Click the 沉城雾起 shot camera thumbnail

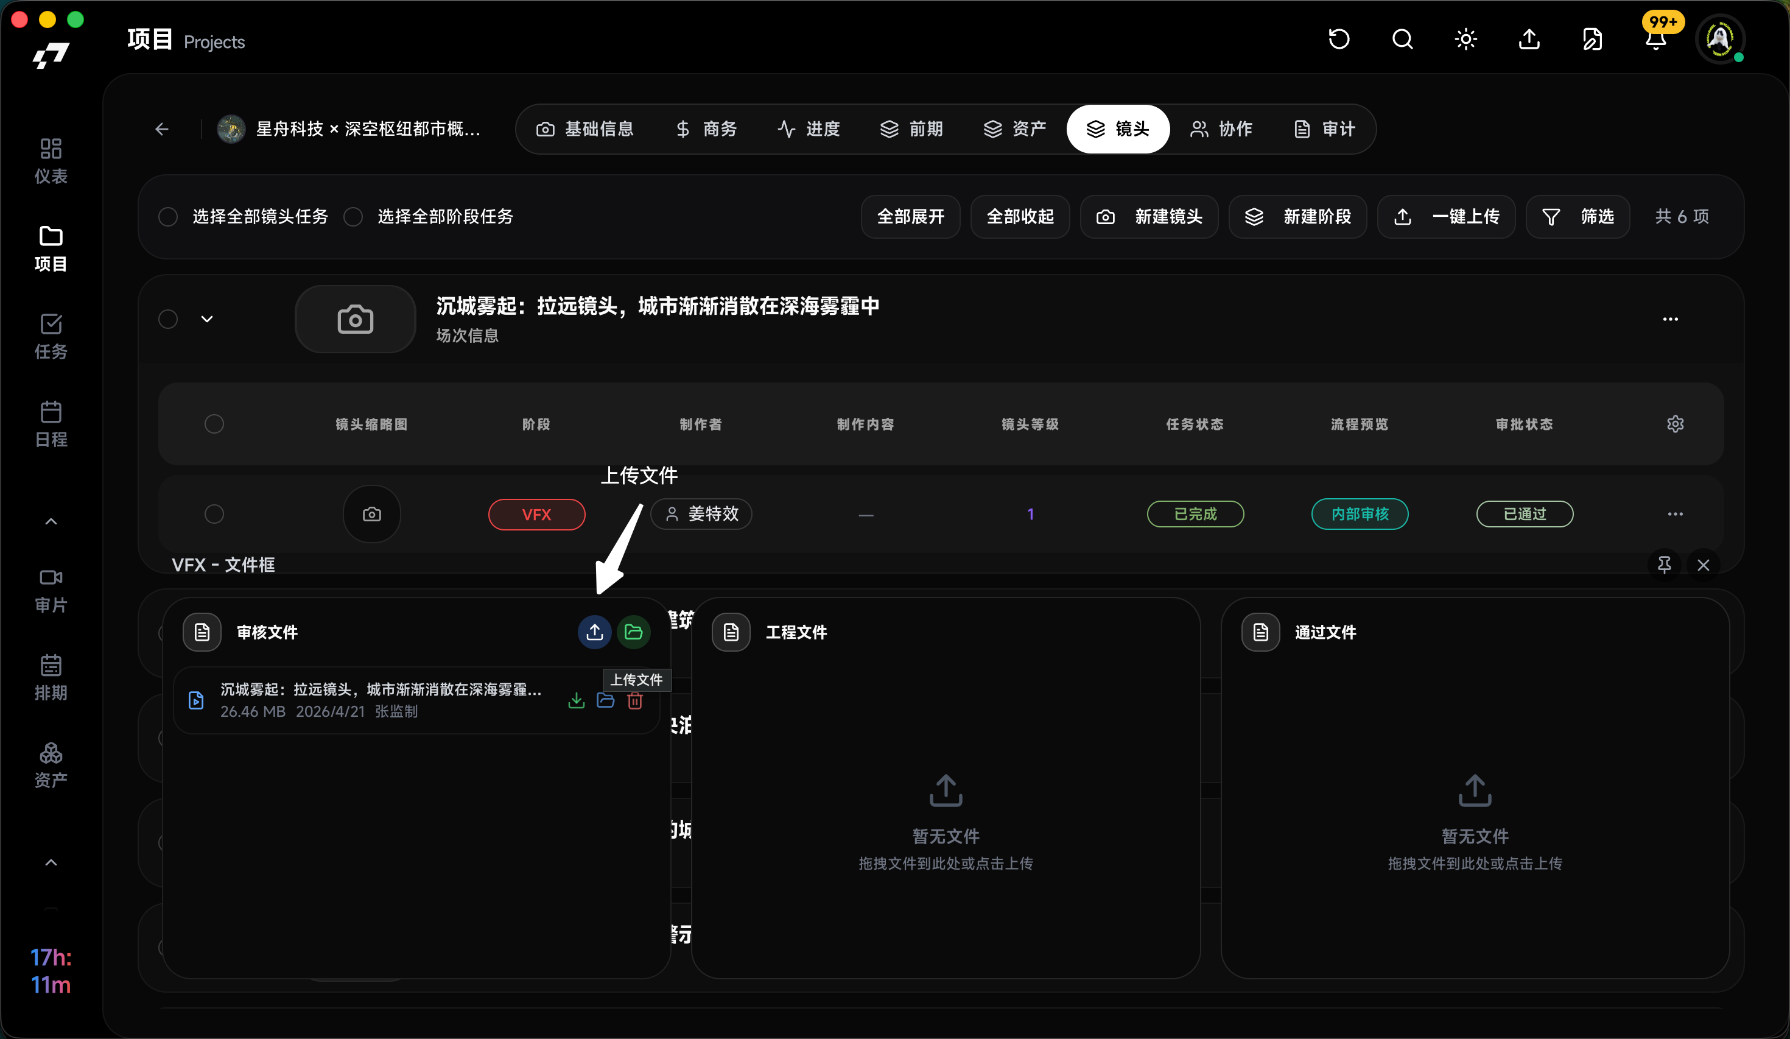(x=355, y=319)
